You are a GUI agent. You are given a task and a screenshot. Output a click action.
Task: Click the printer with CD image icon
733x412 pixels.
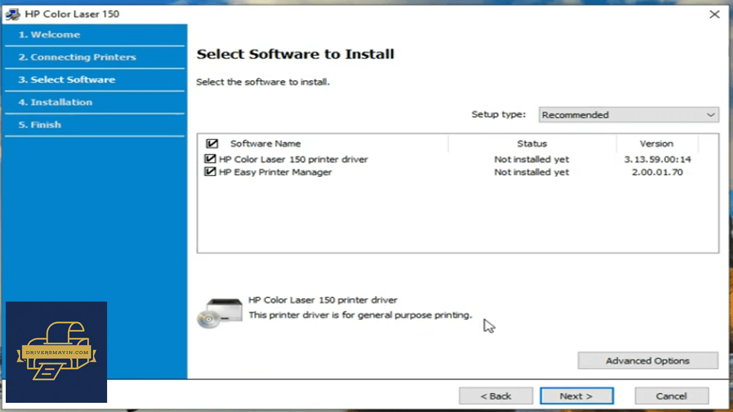click(x=220, y=313)
